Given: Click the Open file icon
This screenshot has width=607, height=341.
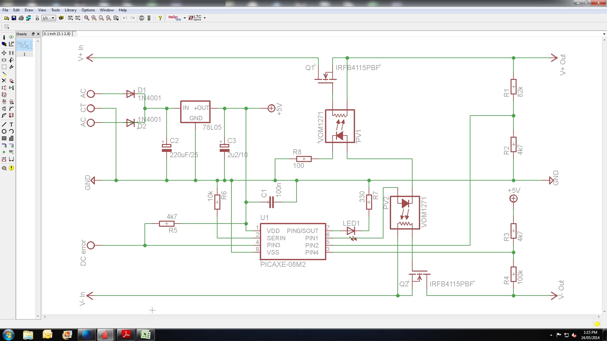Looking at the screenshot, I should point(6,18).
